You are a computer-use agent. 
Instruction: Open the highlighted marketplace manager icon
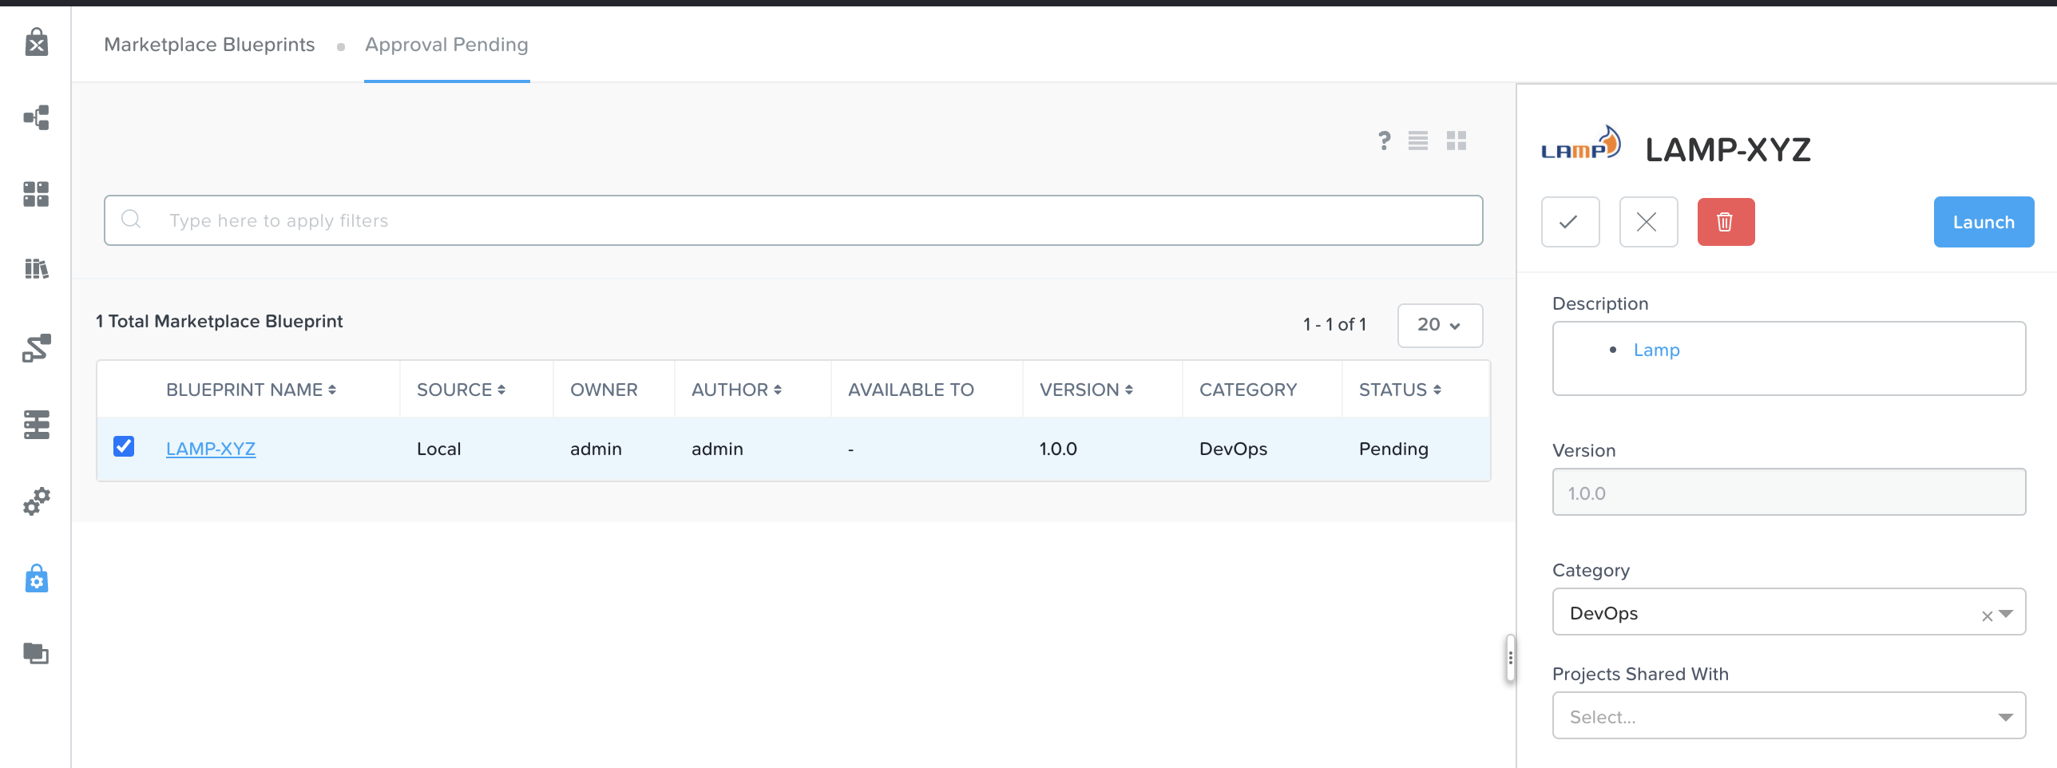[36, 579]
